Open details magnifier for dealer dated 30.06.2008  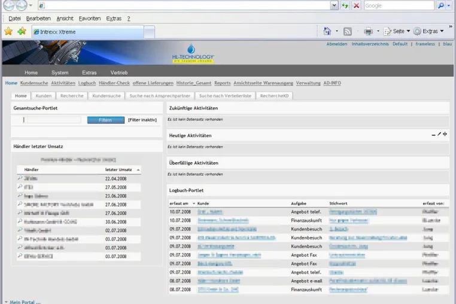[x=20, y=221]
